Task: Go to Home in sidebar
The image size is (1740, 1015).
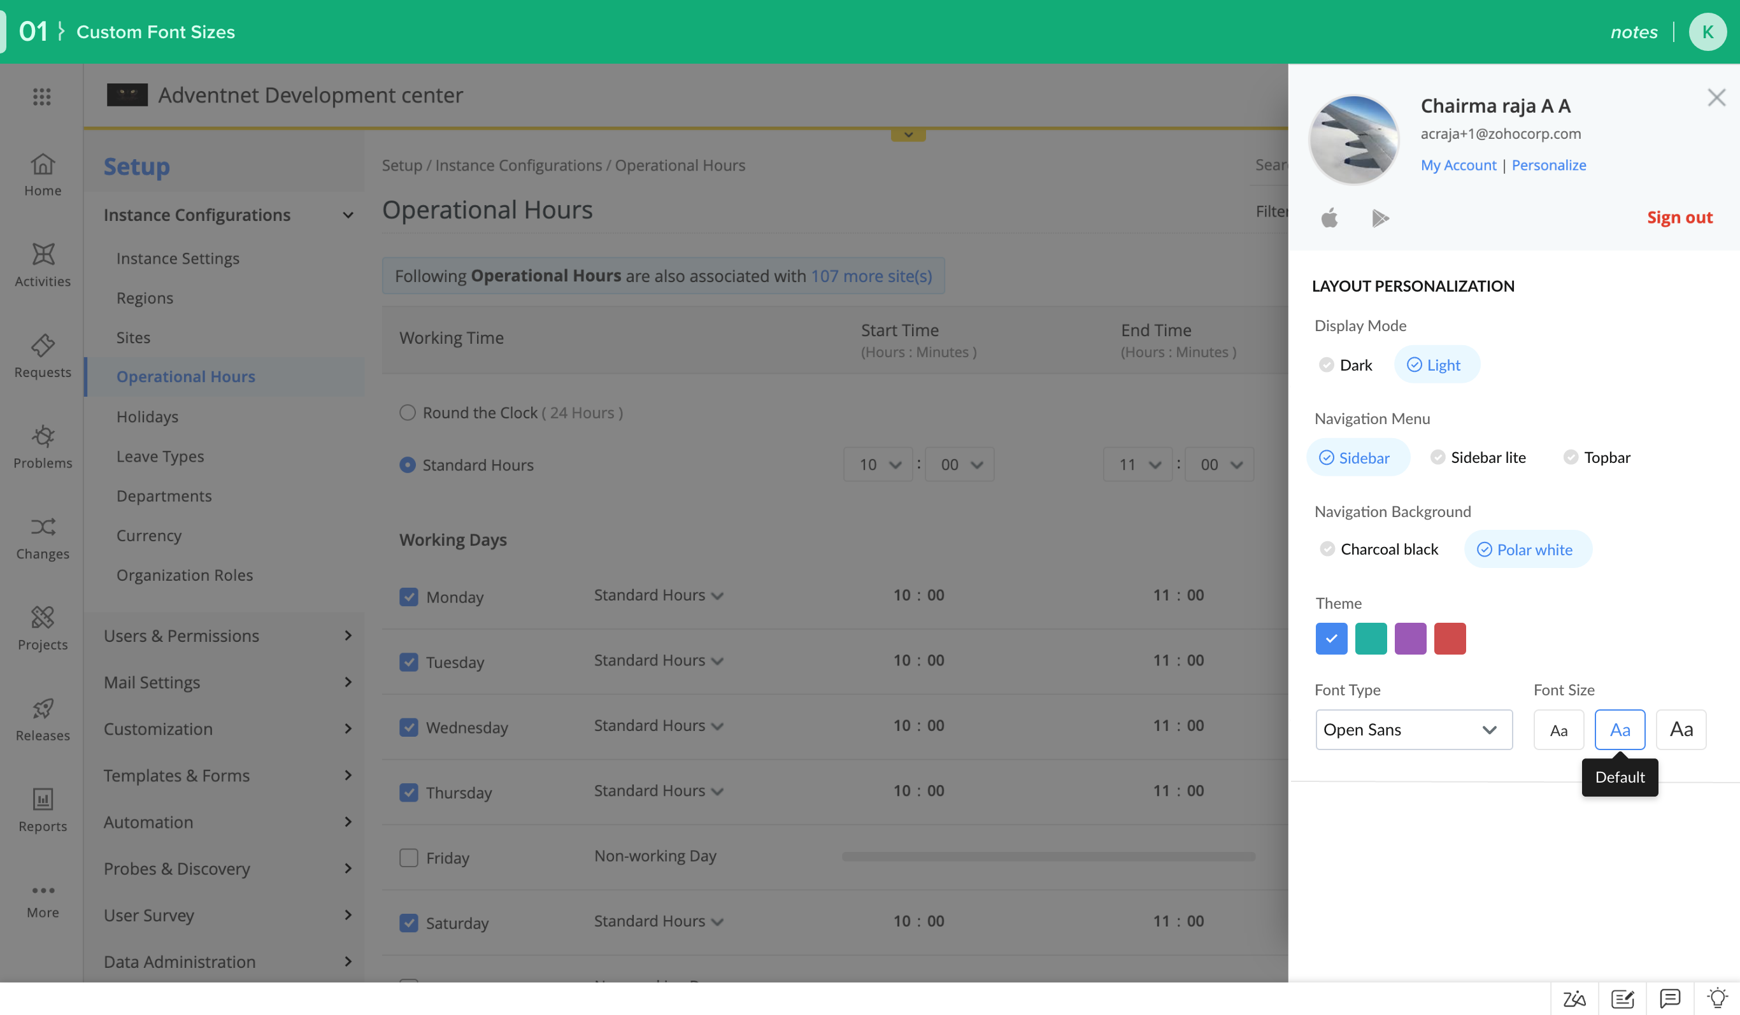Action: coord(43,174)
